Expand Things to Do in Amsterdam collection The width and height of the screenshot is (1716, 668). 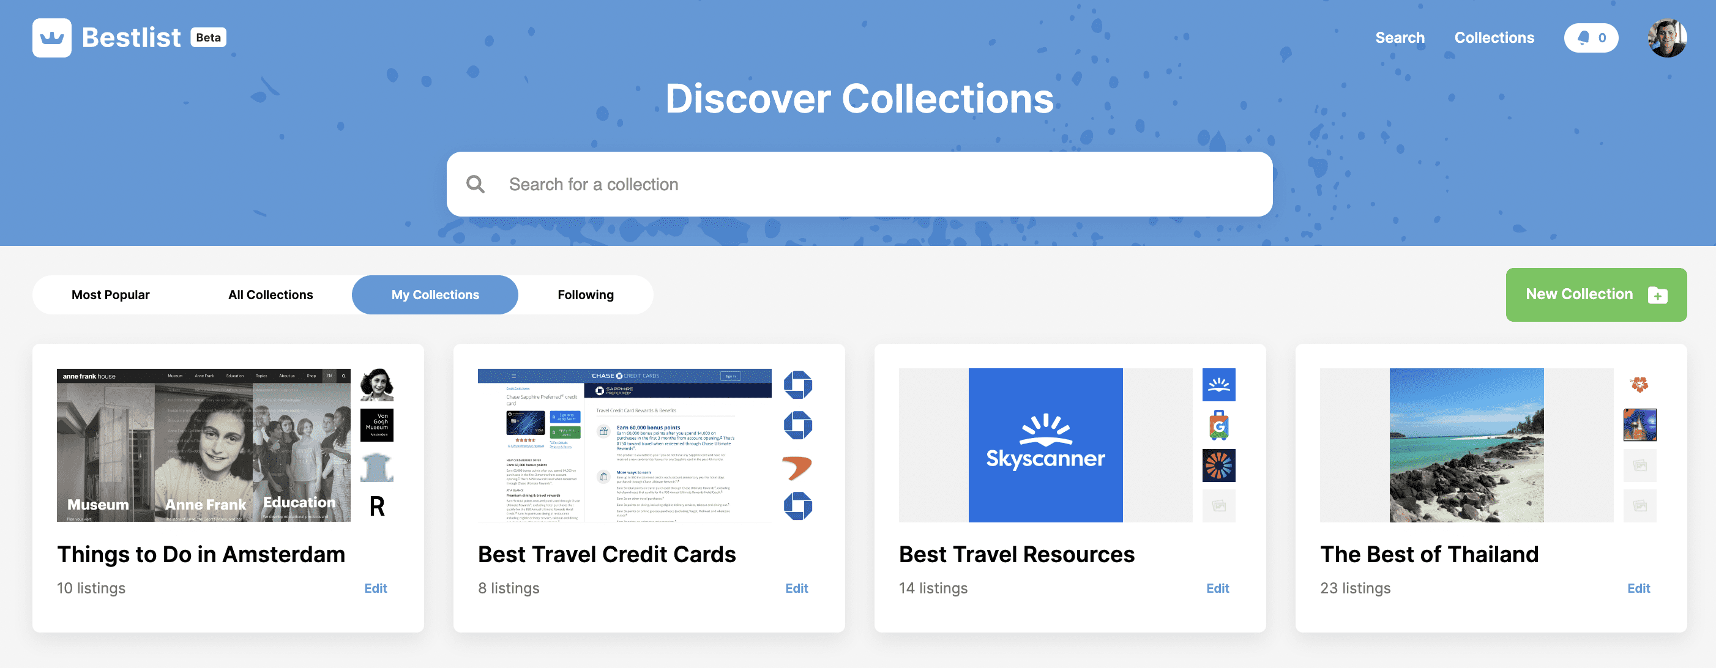tap(200, 553)
